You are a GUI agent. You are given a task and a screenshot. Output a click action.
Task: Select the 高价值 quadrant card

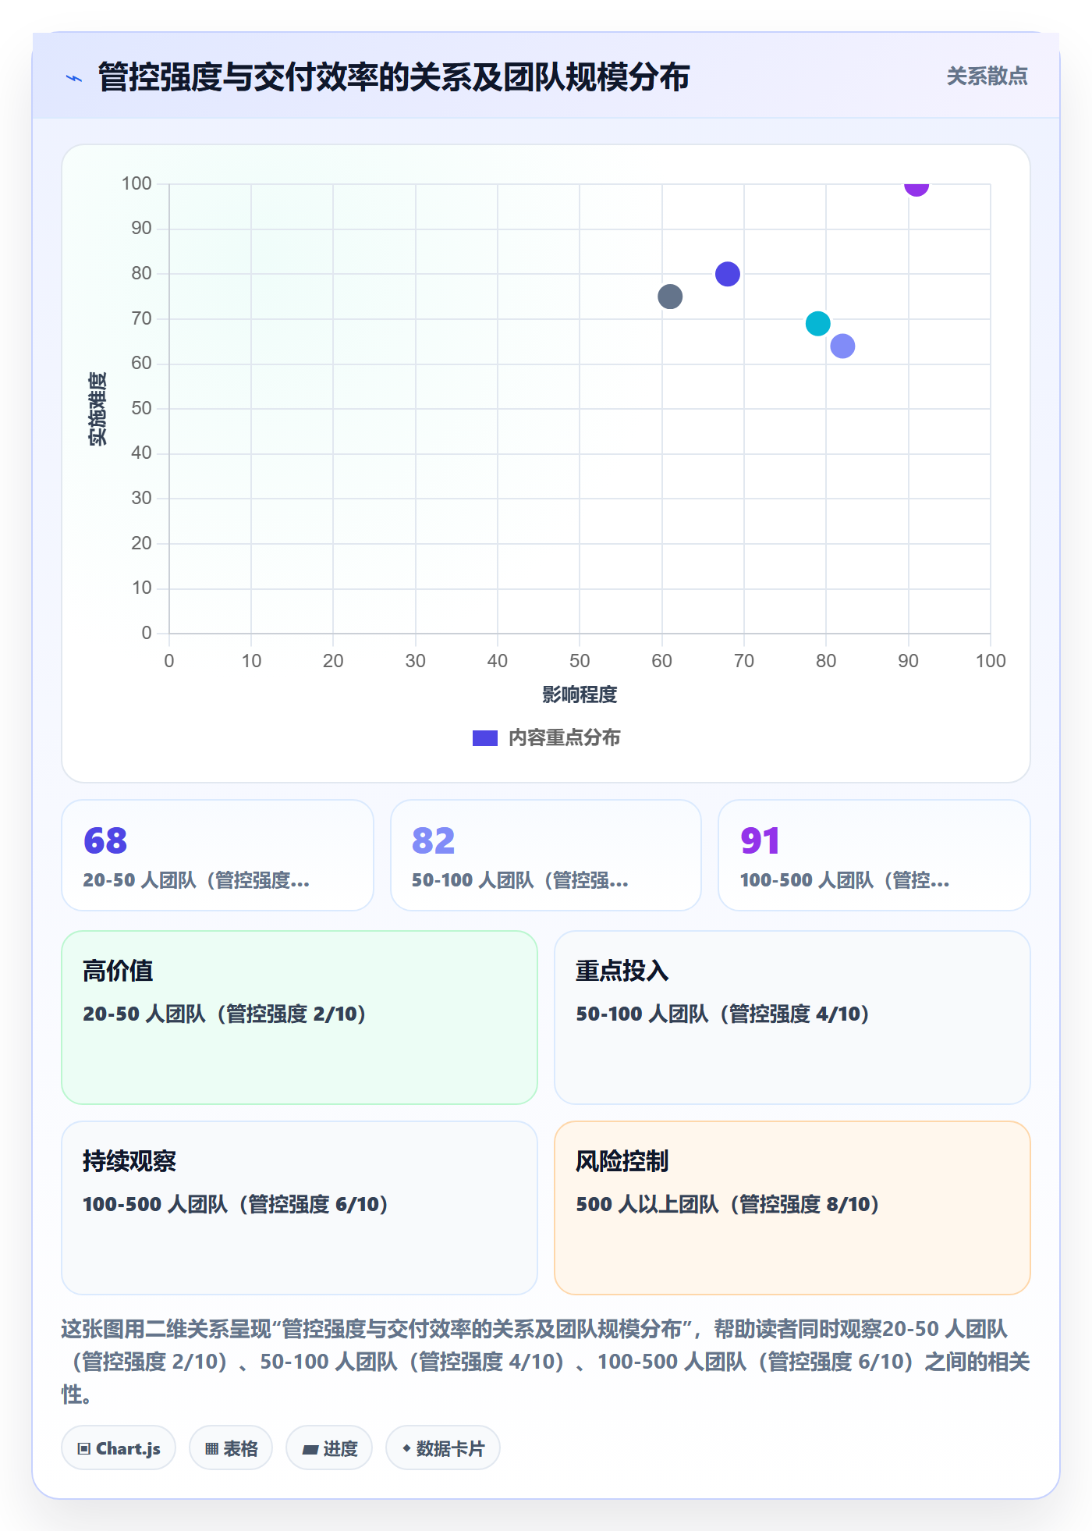coord(300,1018)
